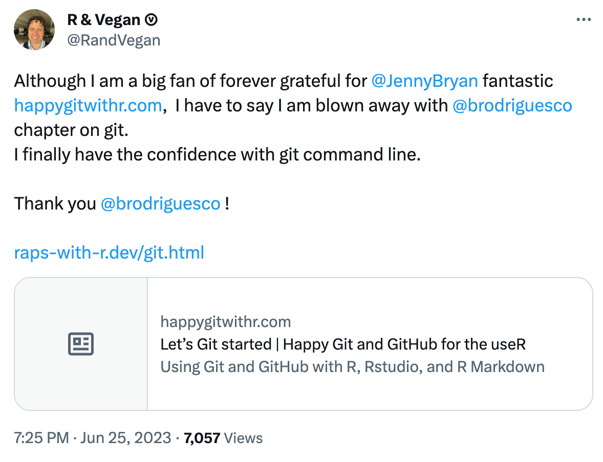Click the happygitwithr.com domain in the card
The height and width of the screenshot is (462, 603).
(x=225, y=321)
